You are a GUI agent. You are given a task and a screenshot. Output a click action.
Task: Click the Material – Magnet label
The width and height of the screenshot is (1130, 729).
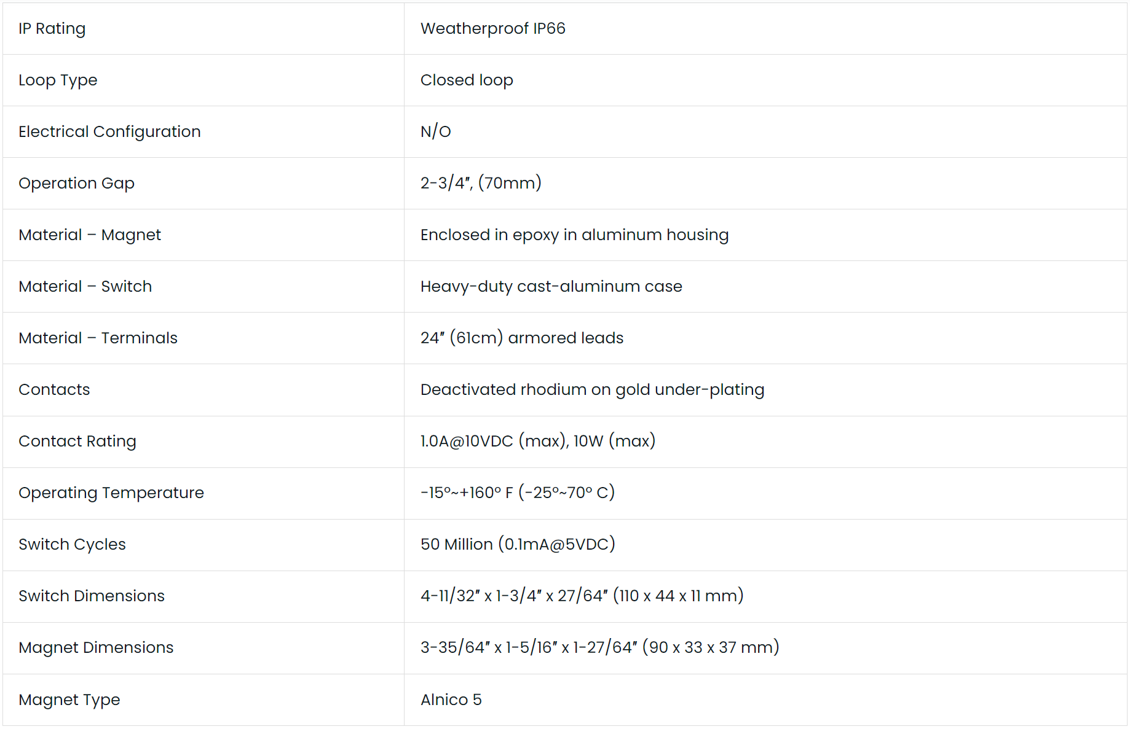[90, 235]
